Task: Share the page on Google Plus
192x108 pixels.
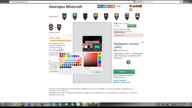Action: click(110, 6)
